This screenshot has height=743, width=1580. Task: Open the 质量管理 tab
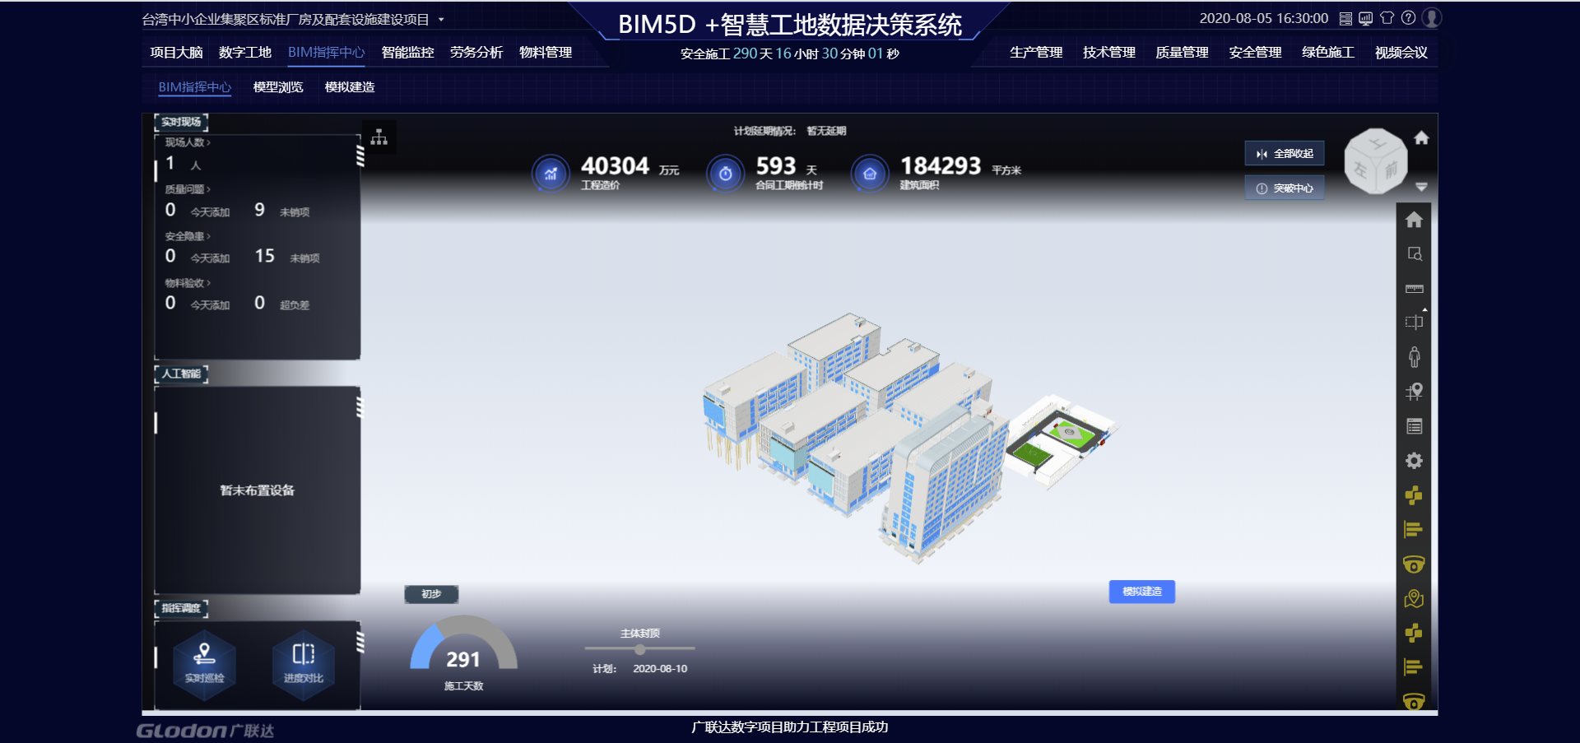click(x=1182, y=53)
